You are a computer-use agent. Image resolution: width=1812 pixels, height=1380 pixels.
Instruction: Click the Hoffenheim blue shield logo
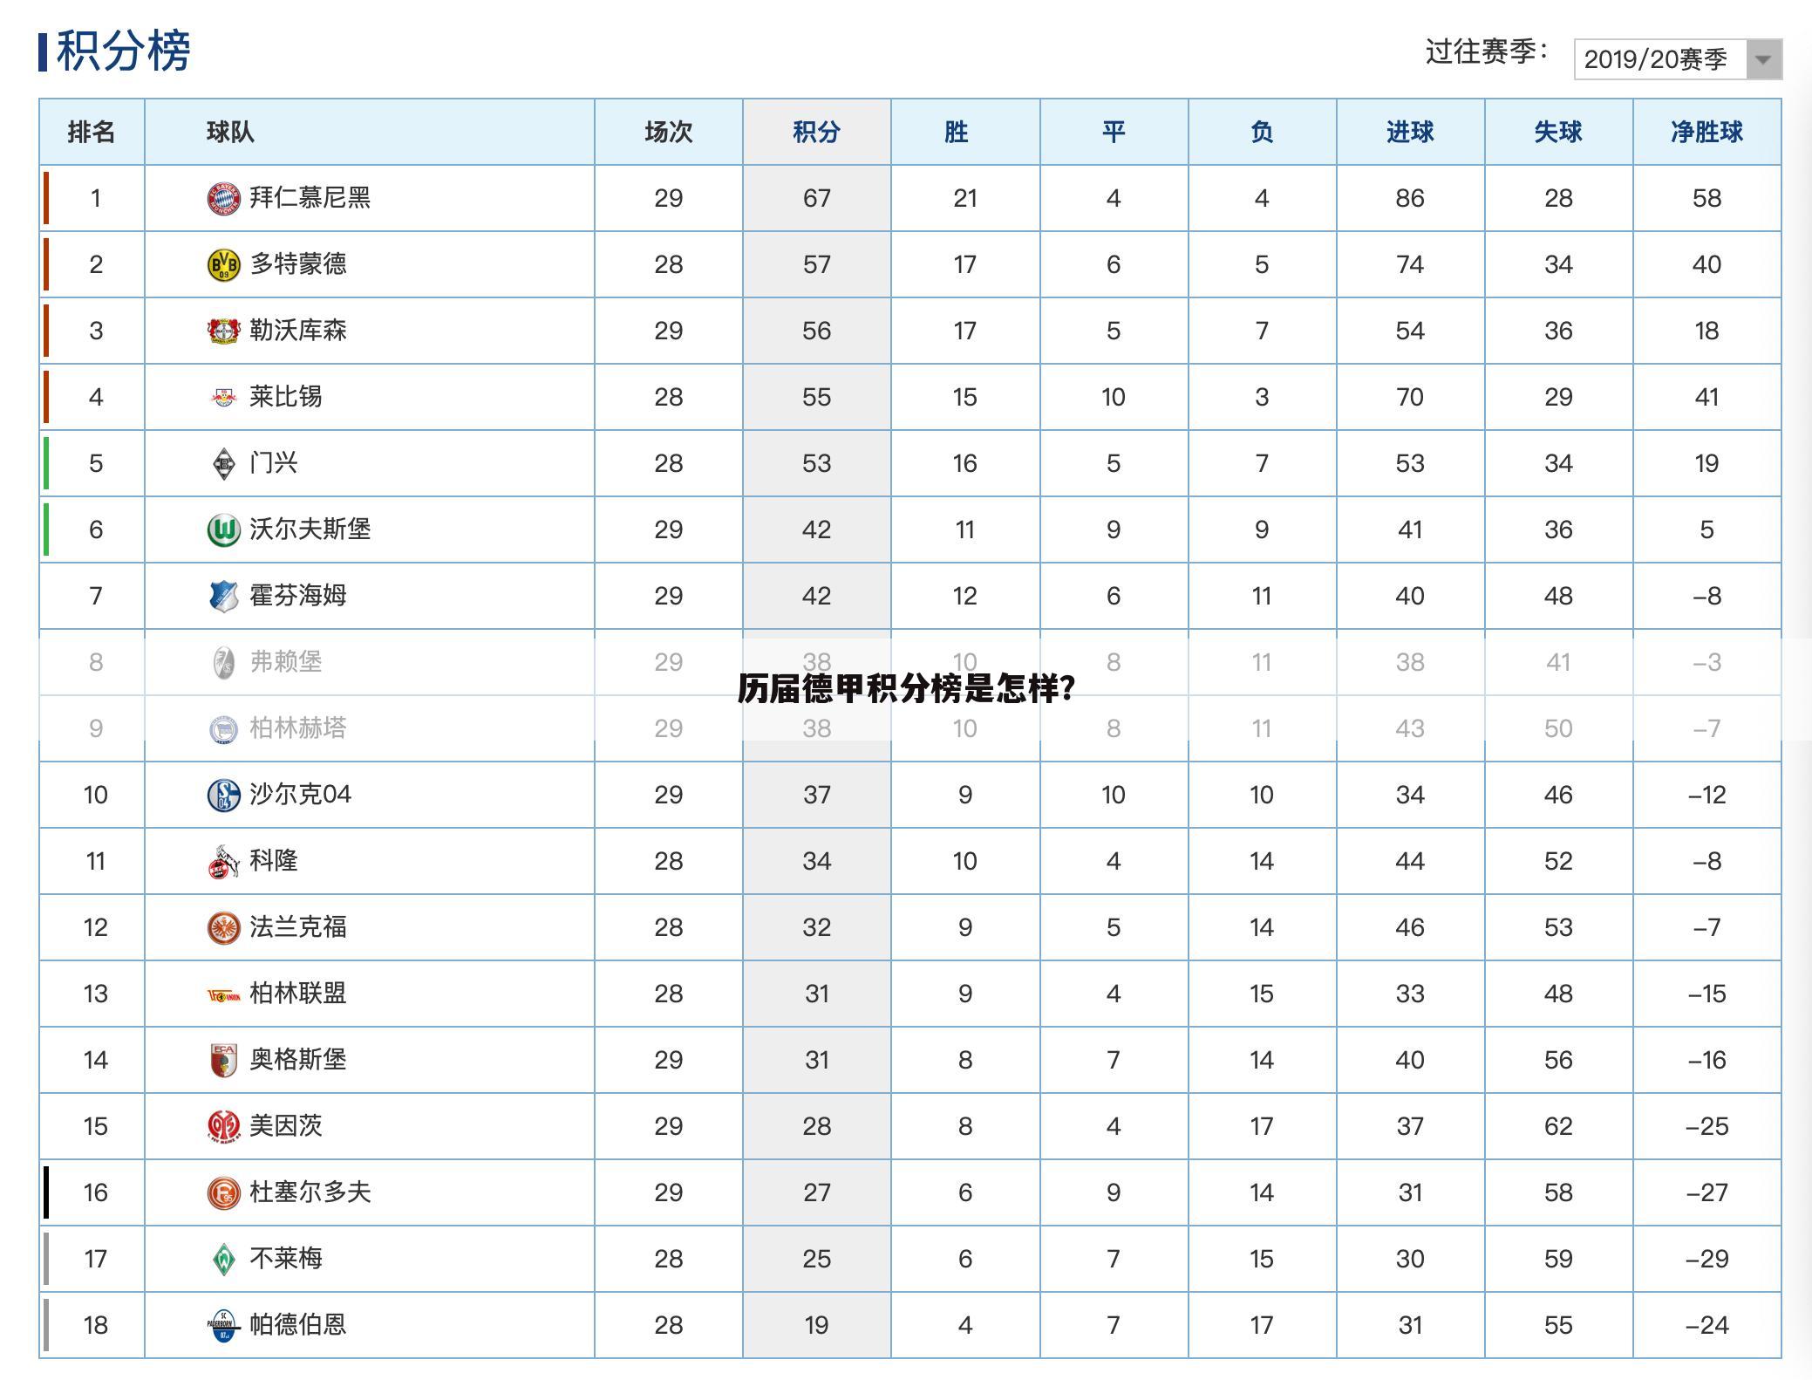click(223, 597)
